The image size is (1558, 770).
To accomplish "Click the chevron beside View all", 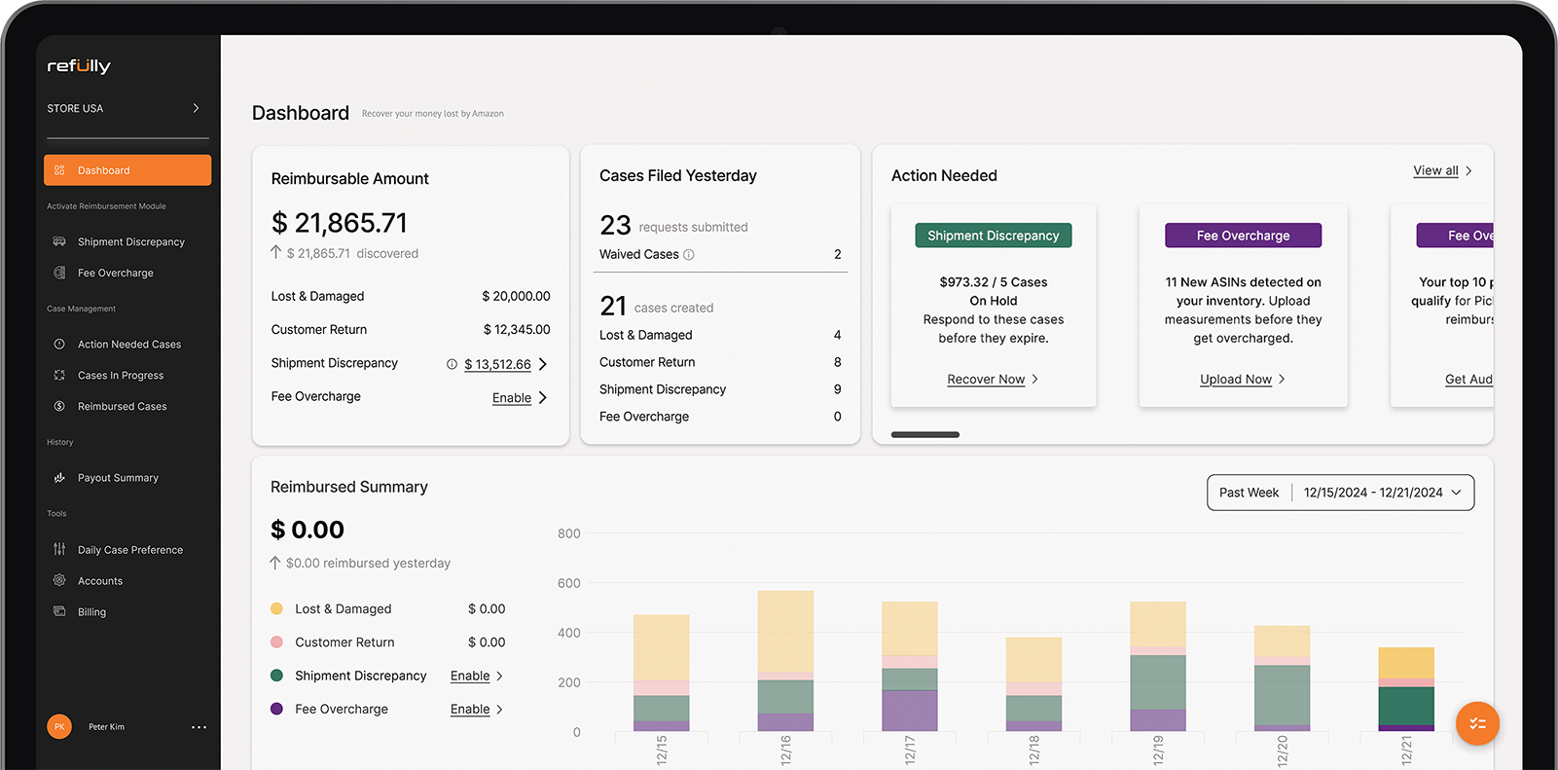I will 1468,170.
